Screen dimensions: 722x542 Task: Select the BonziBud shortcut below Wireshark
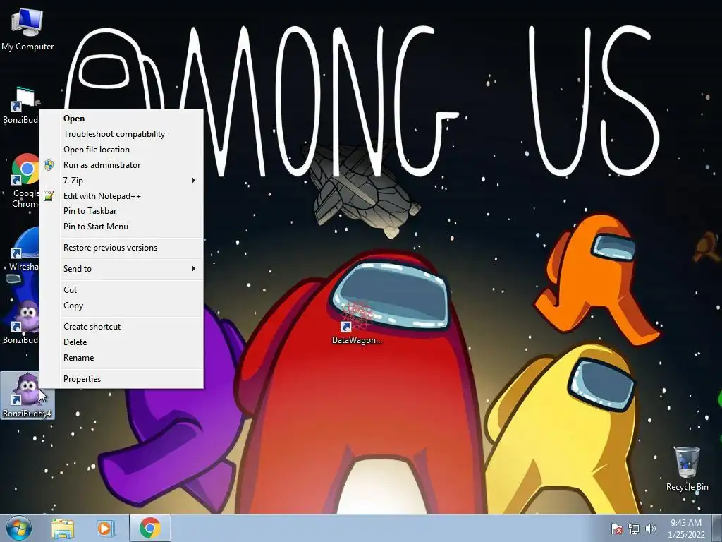click(x=20, y=323)
